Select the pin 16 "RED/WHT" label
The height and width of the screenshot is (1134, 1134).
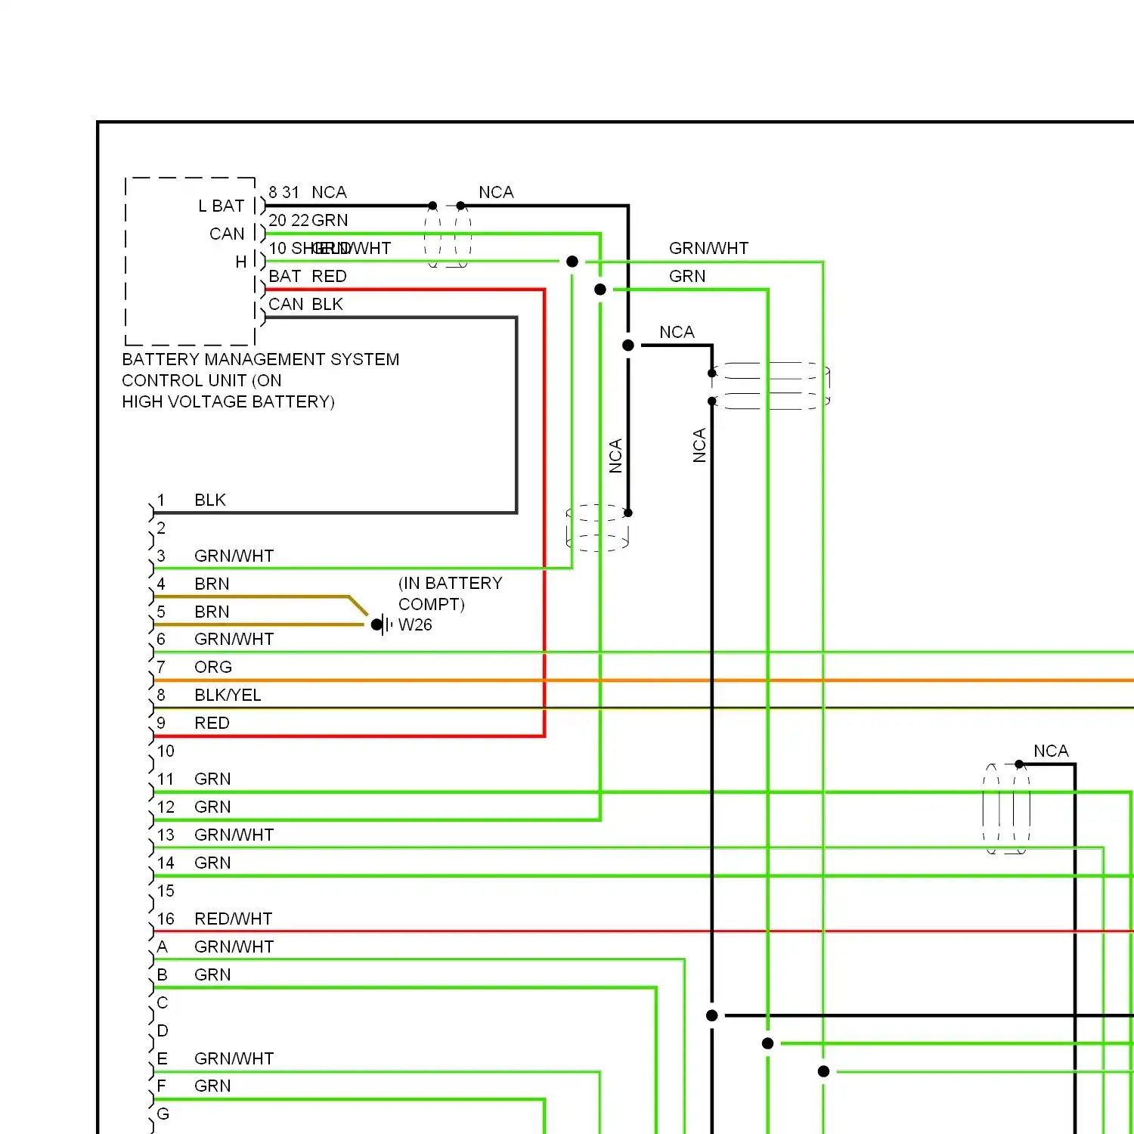click(x=234, y=919)
